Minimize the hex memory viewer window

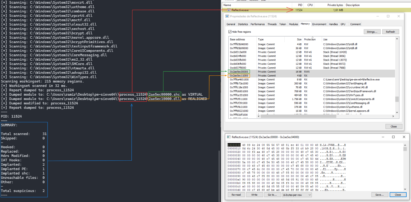pyautogui.click(x=382, y=137)
